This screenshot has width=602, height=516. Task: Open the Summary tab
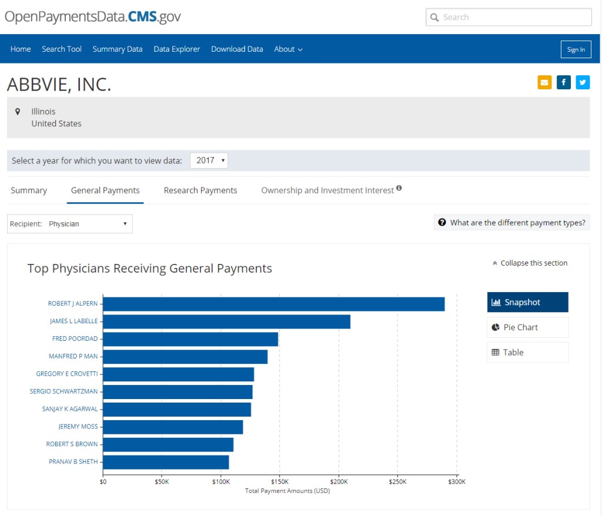(29, 190)
